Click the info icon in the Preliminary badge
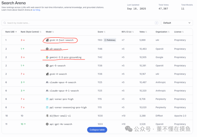Screen dimensions: 197x137 (105, 40)
